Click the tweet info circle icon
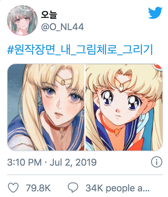This screenshot has width=168, height=197. [157, 162]
